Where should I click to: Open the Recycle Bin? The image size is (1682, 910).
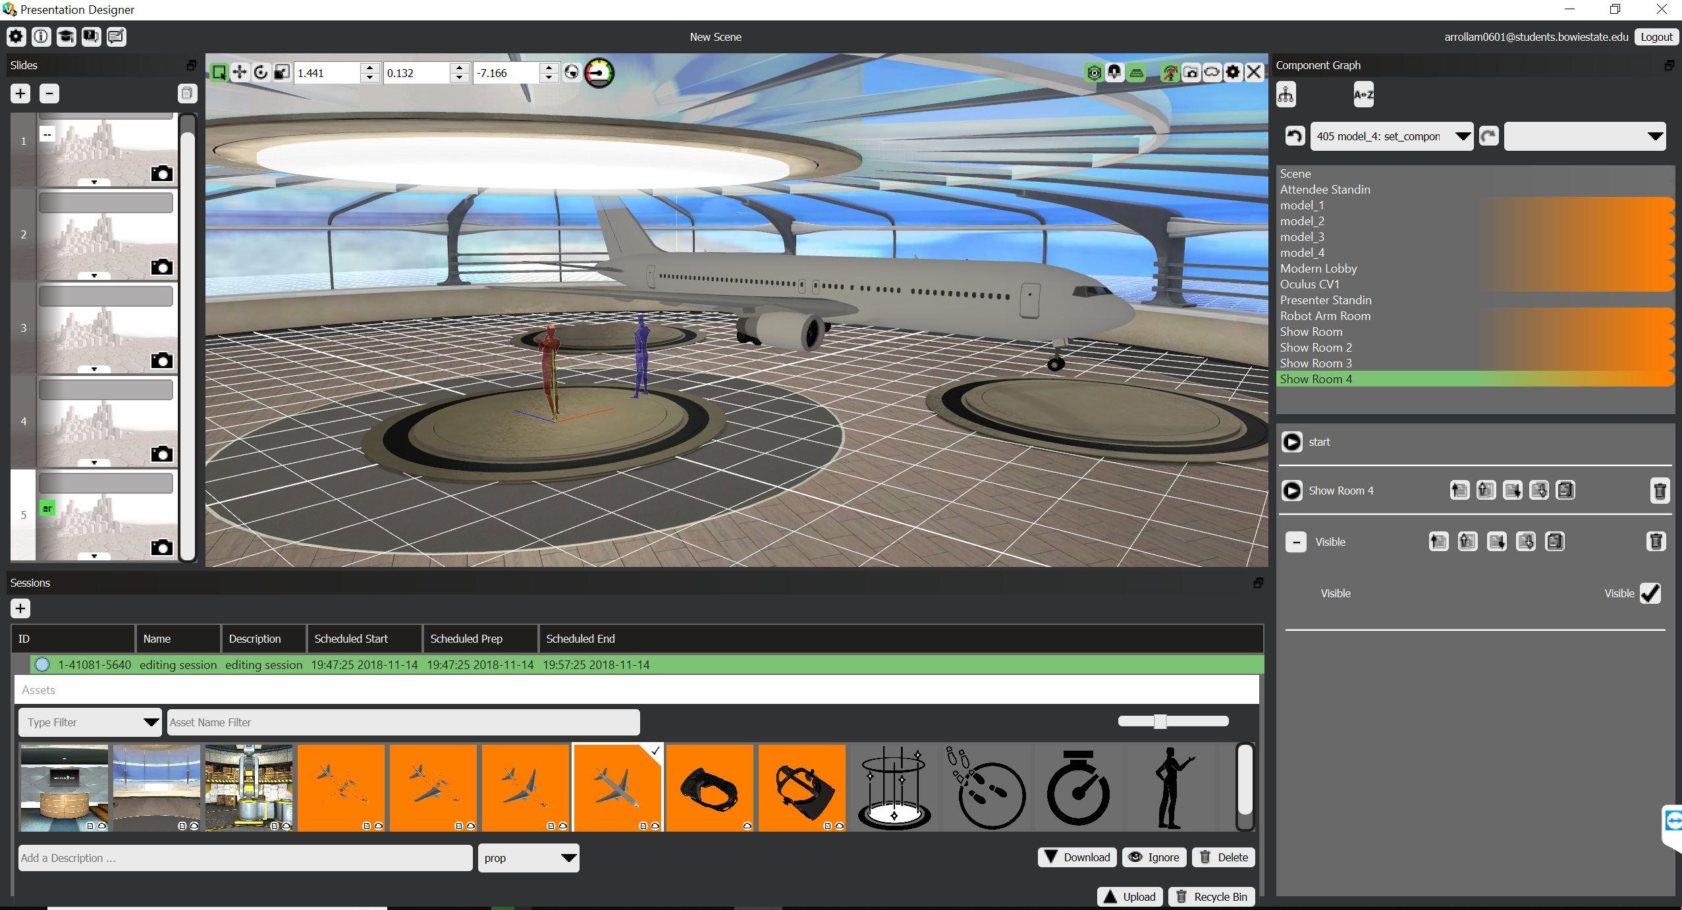click(1212, 897)
